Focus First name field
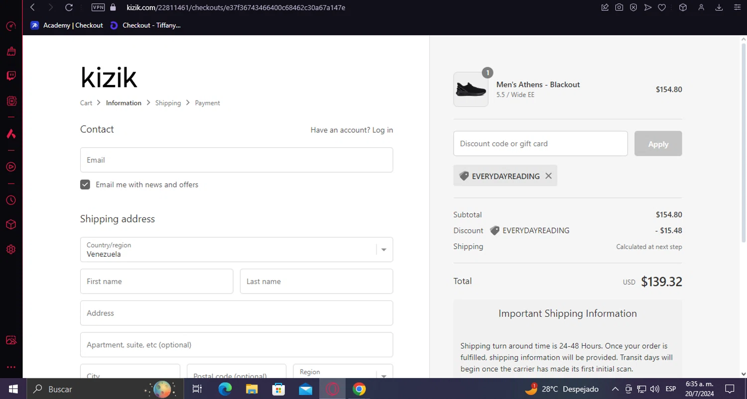This screenshot has width=747, height=399. pyautogui.click(x=156, y=281)
